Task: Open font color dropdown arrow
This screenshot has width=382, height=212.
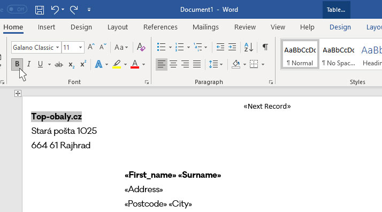Action: (144, 65)
